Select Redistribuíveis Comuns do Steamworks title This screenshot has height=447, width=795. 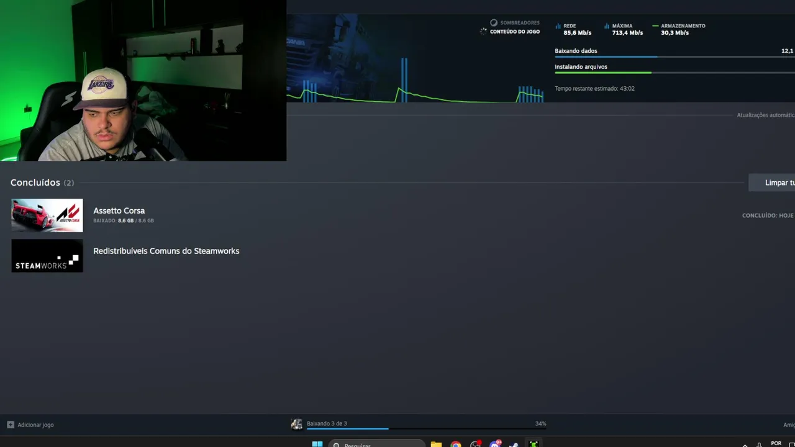pos(166,251)
